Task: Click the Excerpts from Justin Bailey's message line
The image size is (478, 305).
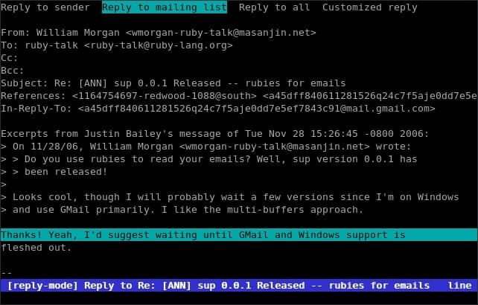Action: [x=214, y=134]
